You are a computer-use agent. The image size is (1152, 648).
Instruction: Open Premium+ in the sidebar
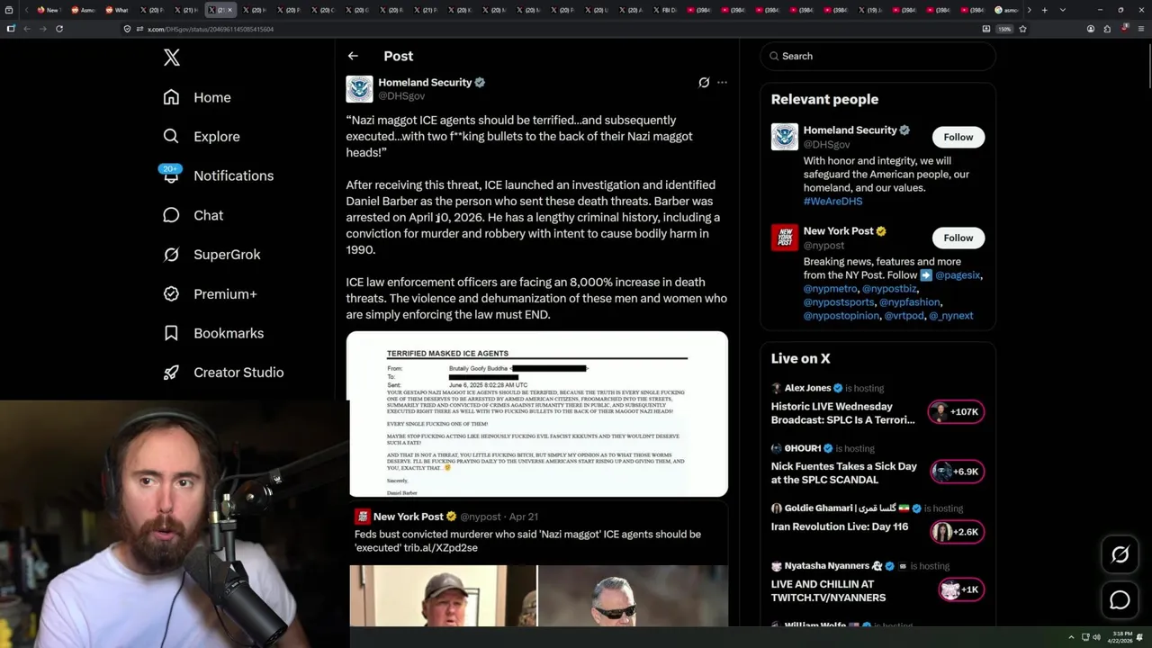(211, 293)
